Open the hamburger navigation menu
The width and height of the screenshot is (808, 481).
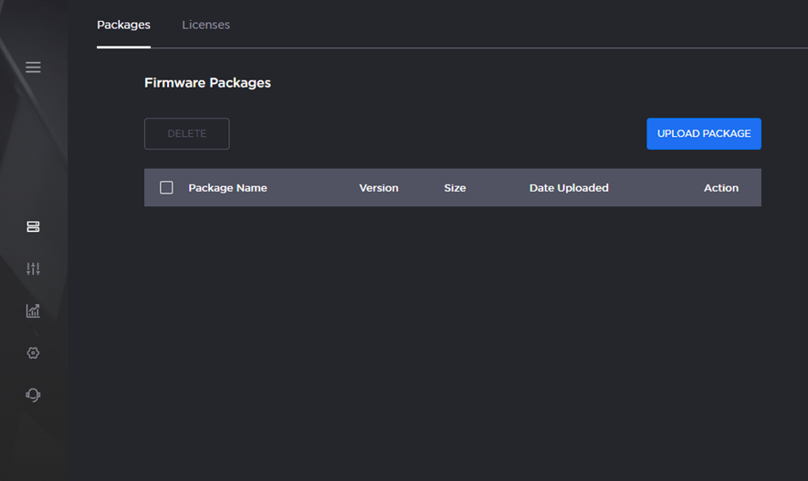[x=33, y=68]
